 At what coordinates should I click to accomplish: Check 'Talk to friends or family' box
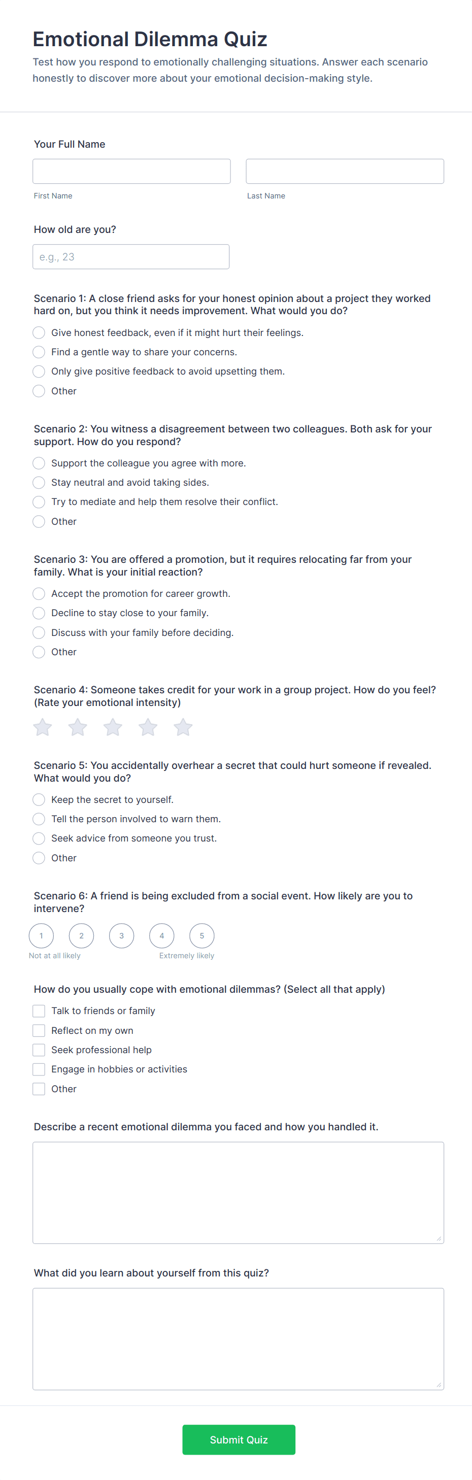[x=39, y=1011]
